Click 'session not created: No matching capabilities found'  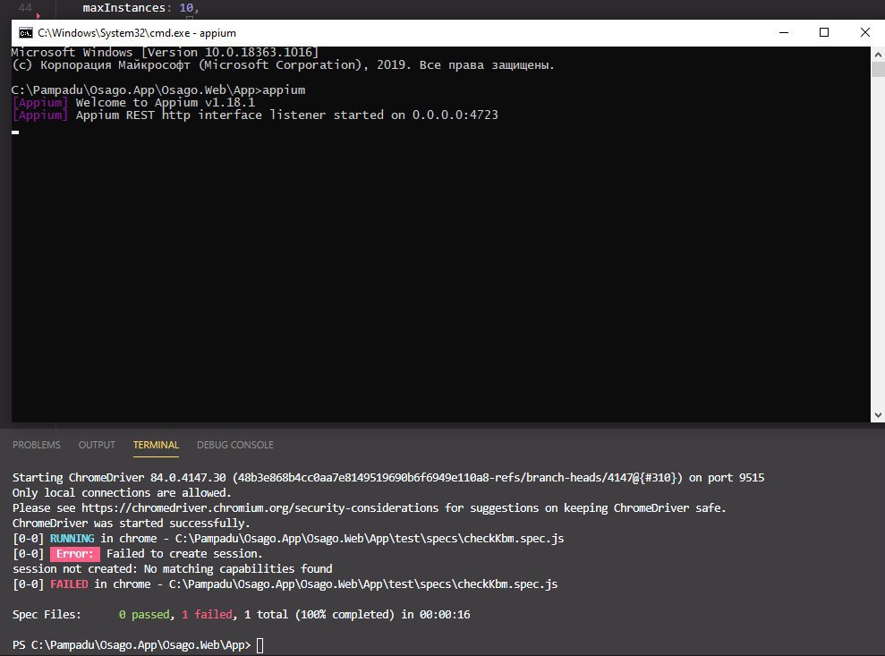coord(172,569)
